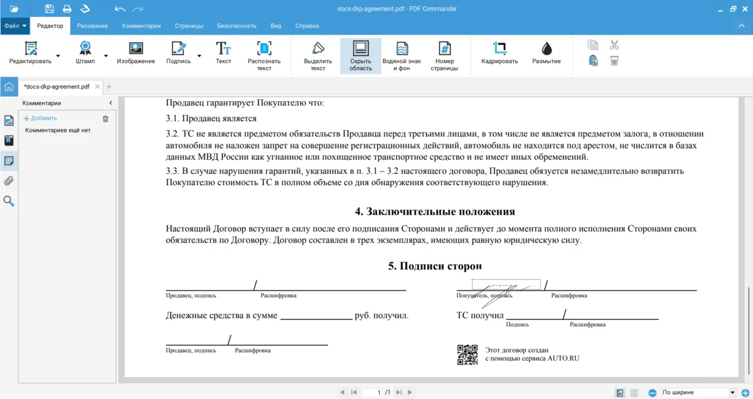Zoom out with minus icon
The width and height of the screenshot is (753, 399).
(x=653, y=393)
